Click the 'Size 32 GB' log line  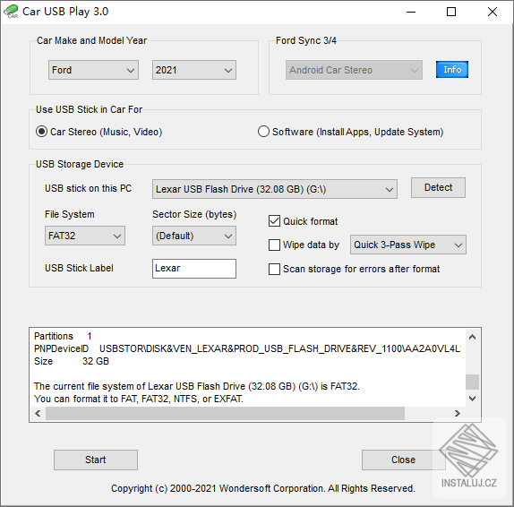tap(72, 361)
